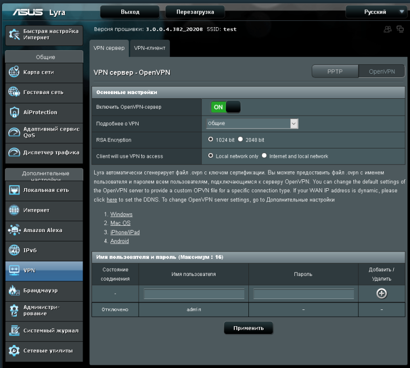Switch to PPTP server mode
The height and width of the screenshot is (368, 410).
click(335, 71)
